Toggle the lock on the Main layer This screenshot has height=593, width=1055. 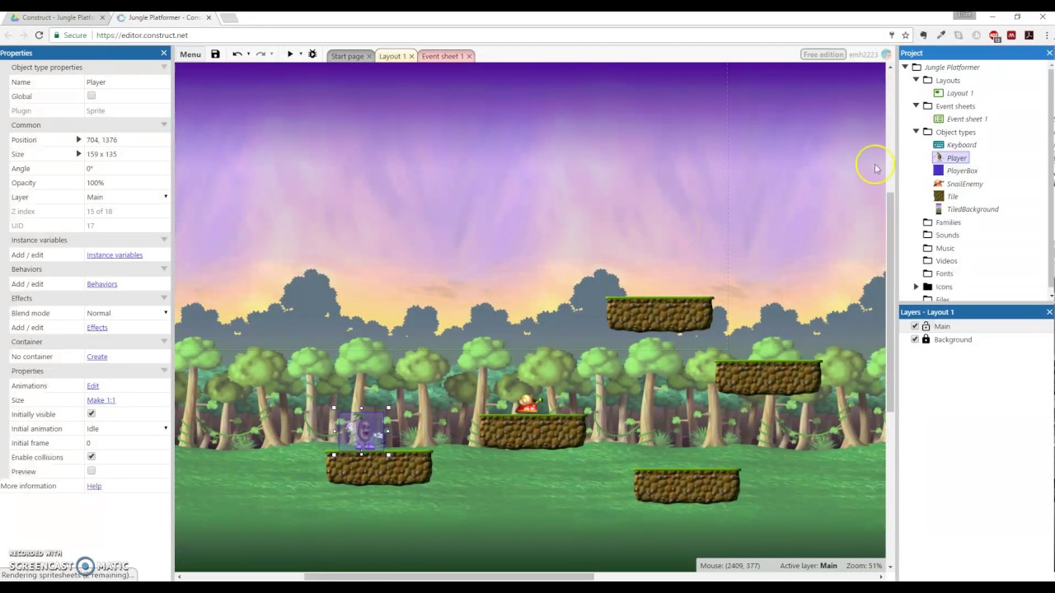point(926,326)
